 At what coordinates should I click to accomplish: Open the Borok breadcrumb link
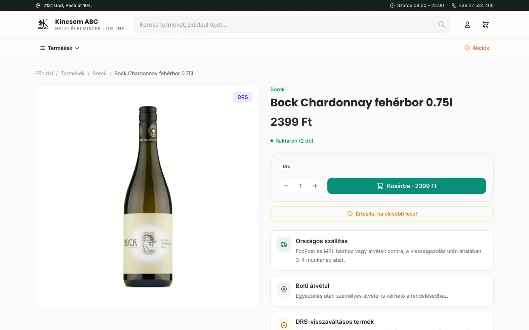(100, 73)
